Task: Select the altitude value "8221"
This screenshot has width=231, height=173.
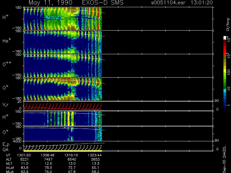Action: tap(24, 159)
